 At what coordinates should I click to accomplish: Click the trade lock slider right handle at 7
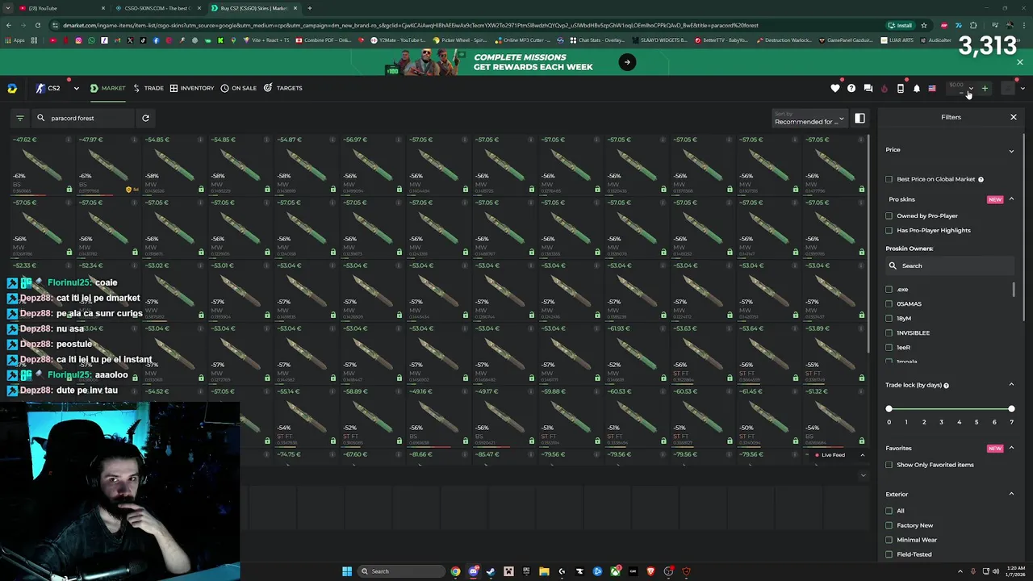(x=1011, y=409)
